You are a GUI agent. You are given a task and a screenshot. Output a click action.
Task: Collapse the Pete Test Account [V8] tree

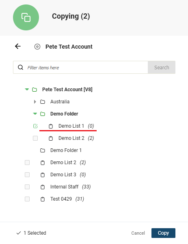tap(27, 90)
